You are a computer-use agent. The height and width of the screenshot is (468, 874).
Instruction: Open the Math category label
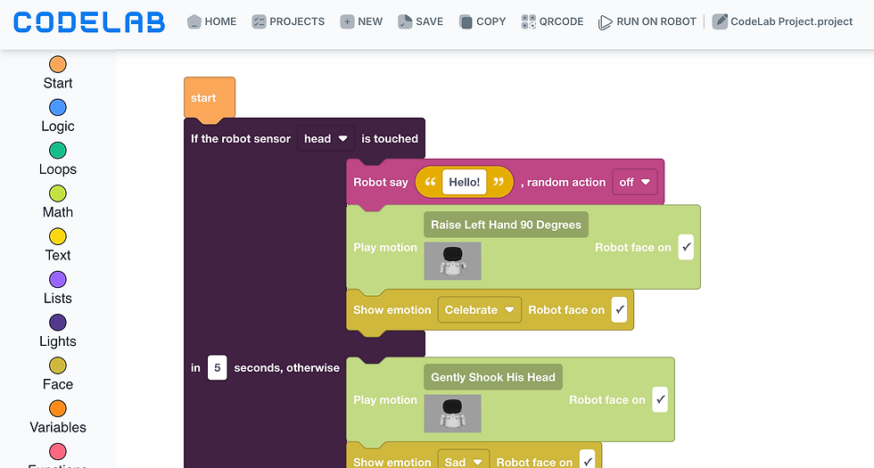tap(58, 212)
